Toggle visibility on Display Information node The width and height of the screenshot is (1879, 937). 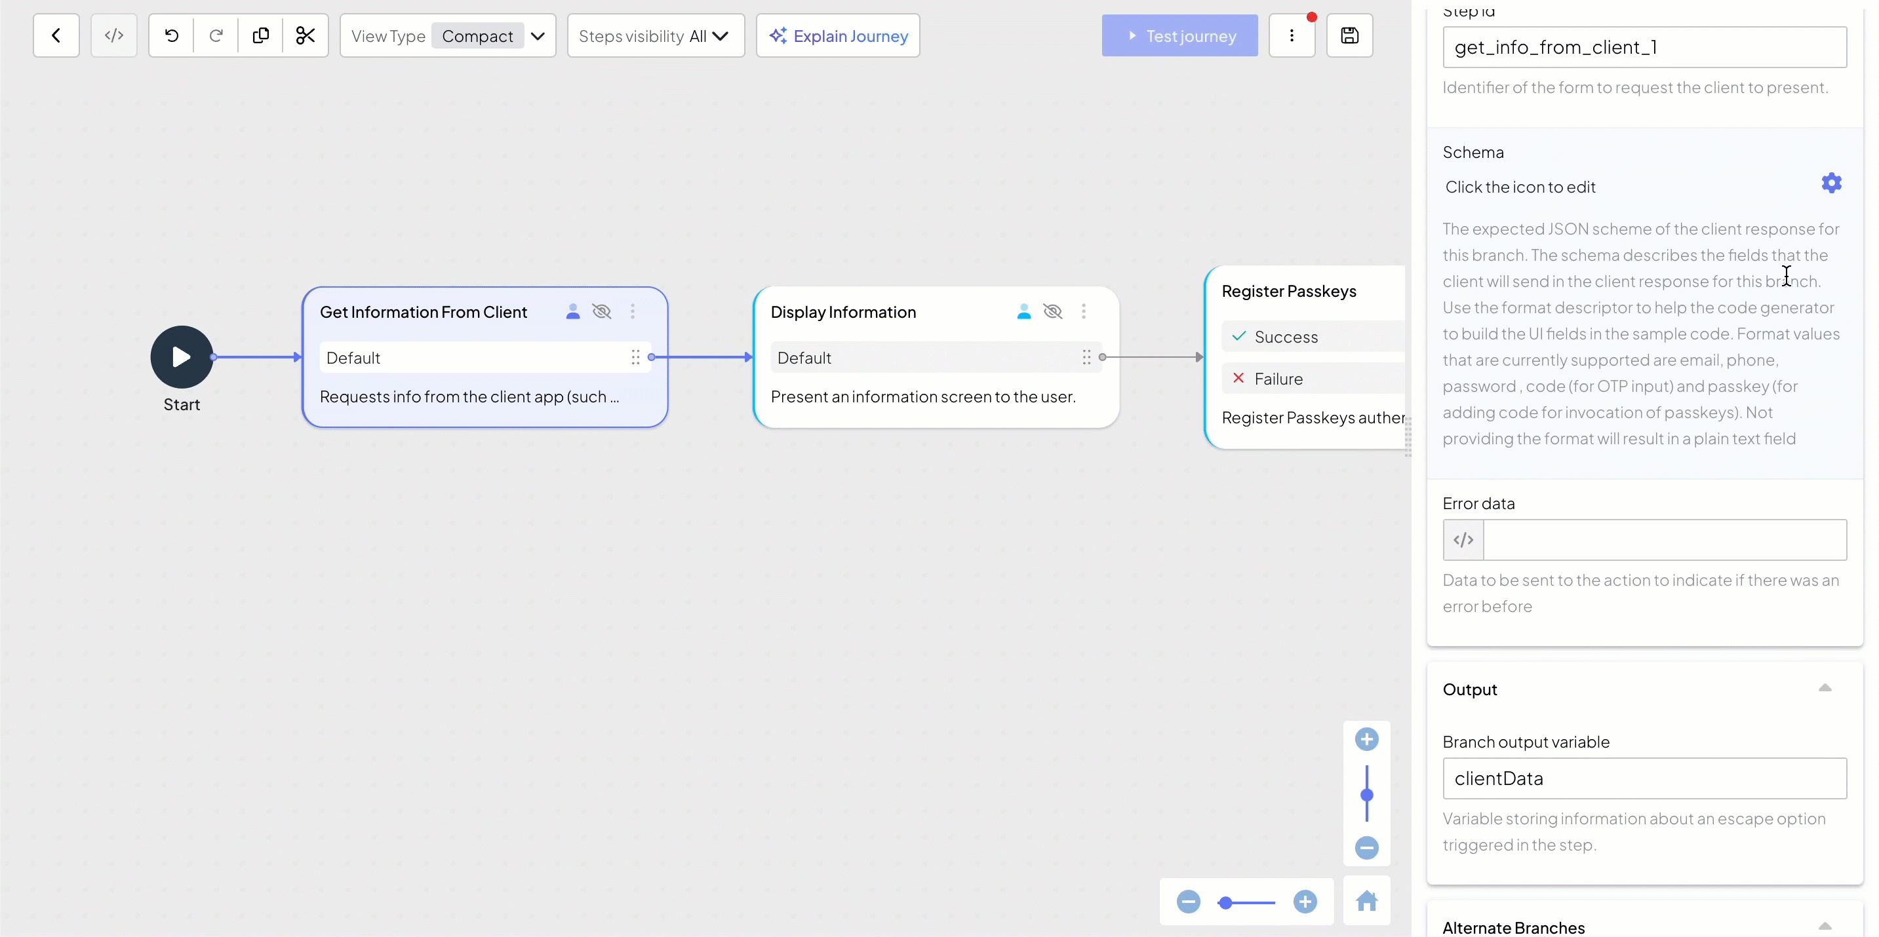(x=1052, y=311)
